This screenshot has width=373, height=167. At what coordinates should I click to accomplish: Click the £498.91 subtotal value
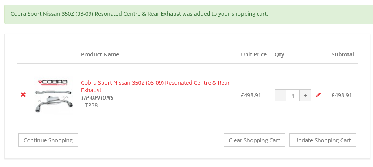point(342,95)
